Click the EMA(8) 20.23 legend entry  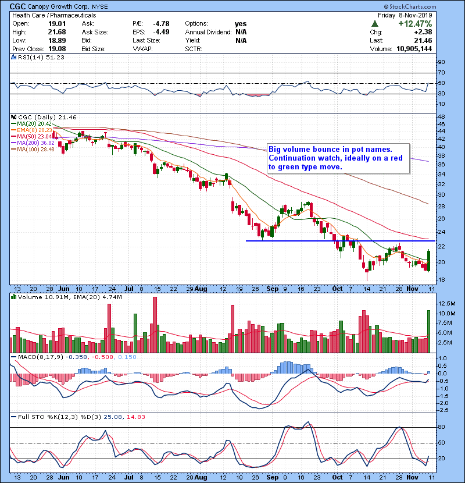point(32,130)
